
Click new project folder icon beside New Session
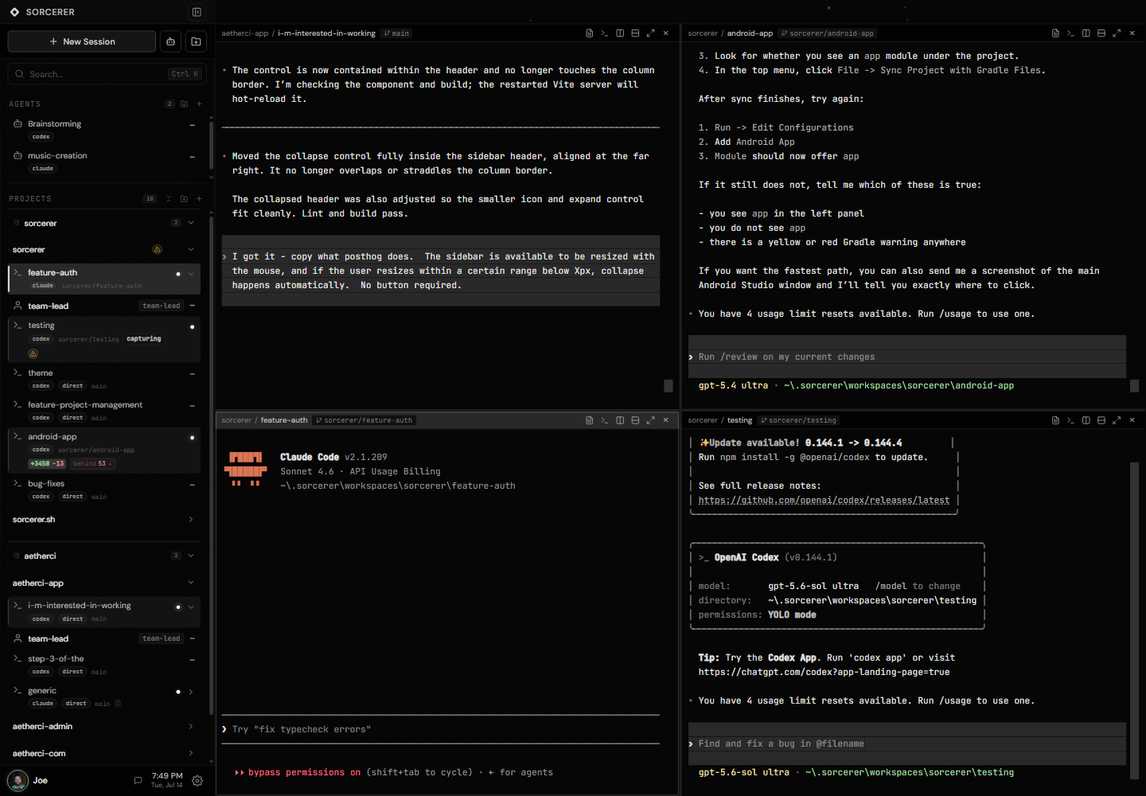coord(196,41)
